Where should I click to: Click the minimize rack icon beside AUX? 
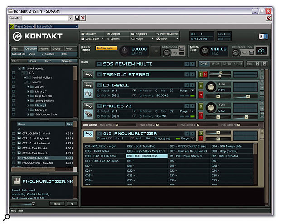[265, 64]
